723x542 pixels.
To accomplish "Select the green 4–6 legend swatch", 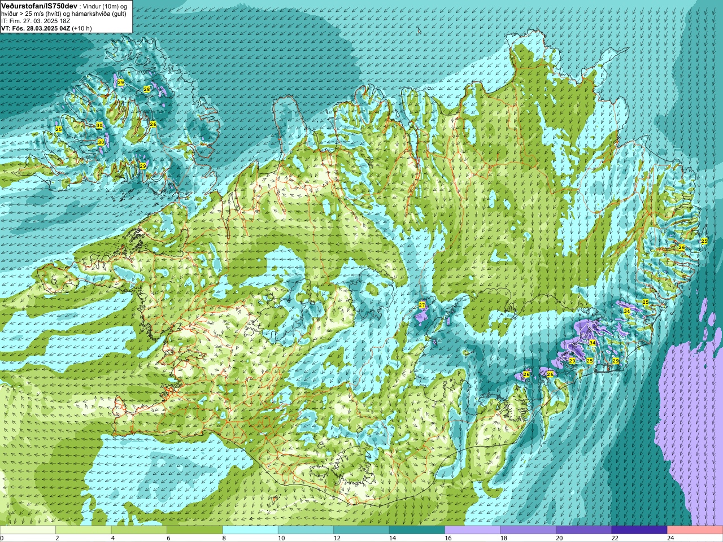I will [139, 530].
